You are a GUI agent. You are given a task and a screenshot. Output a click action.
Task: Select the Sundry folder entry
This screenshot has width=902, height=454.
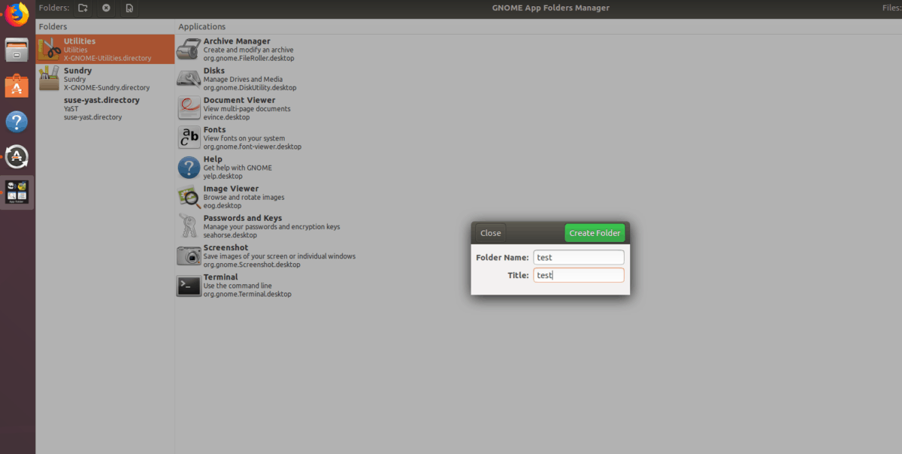point(104,78)
